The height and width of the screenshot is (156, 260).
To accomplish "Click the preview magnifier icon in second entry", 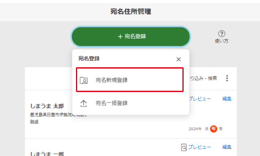I will pyautogui.click(x=184, y=147).
